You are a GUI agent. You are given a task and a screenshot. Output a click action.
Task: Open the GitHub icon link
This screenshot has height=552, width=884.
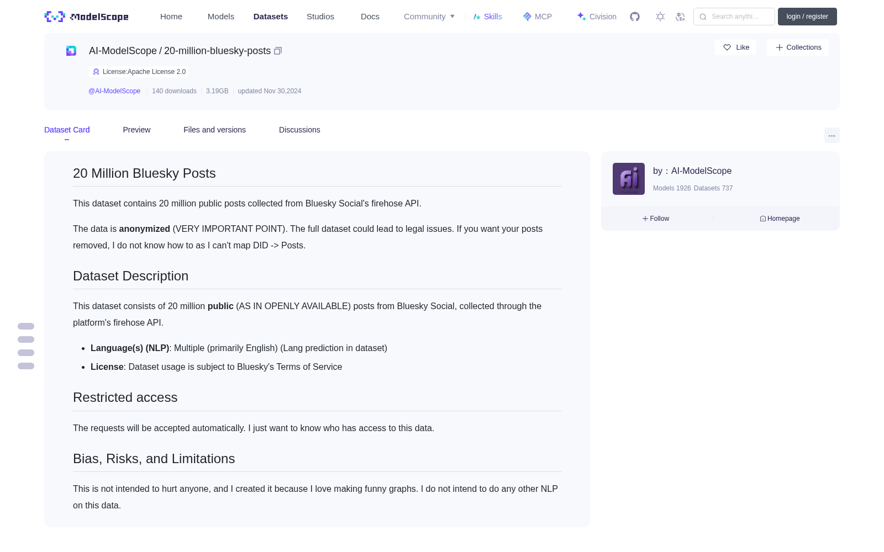click(635, 17)
